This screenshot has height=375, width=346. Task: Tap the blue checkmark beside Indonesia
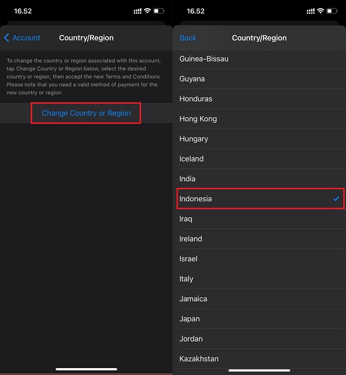[x=336, y=199]
